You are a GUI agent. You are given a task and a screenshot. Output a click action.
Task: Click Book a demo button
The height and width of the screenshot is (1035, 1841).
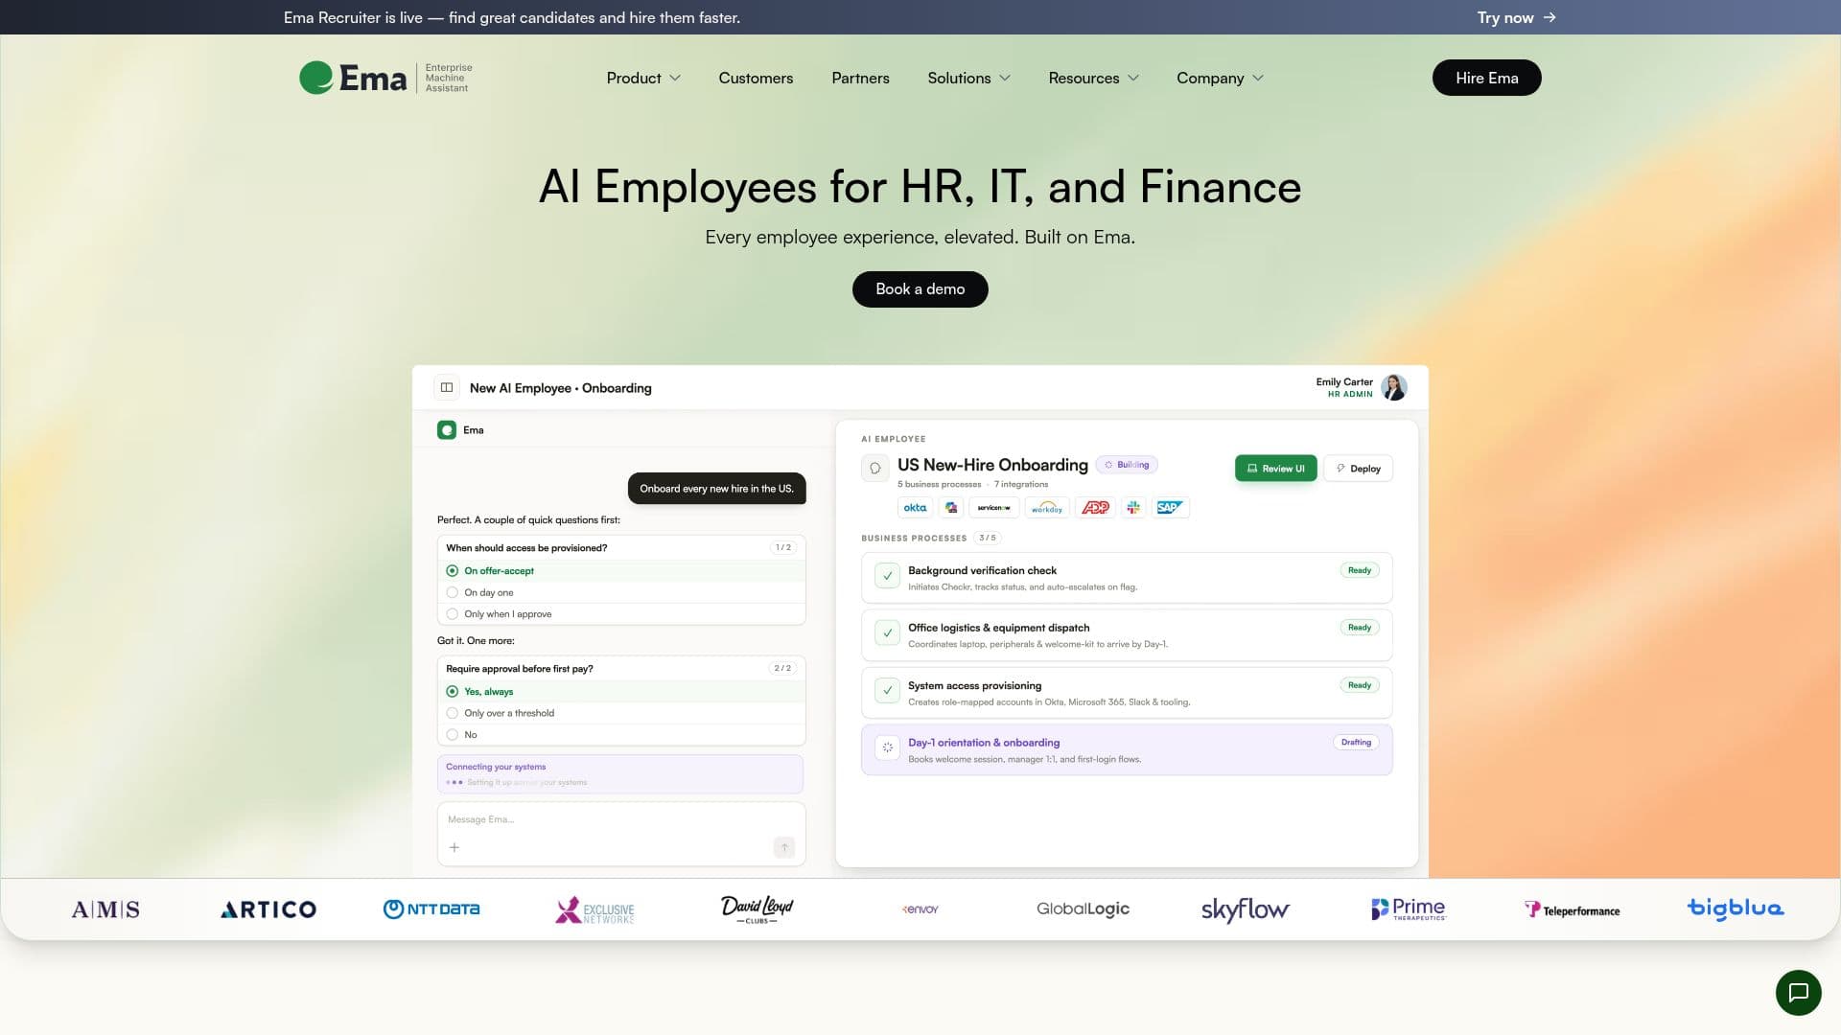[x=920, y=288]
